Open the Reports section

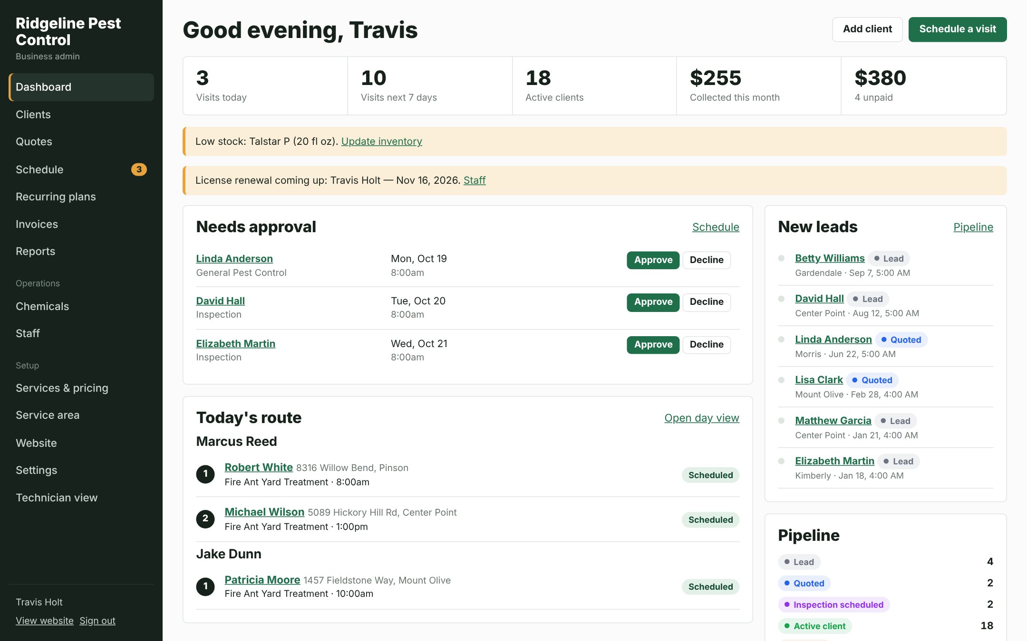[81, 251]
